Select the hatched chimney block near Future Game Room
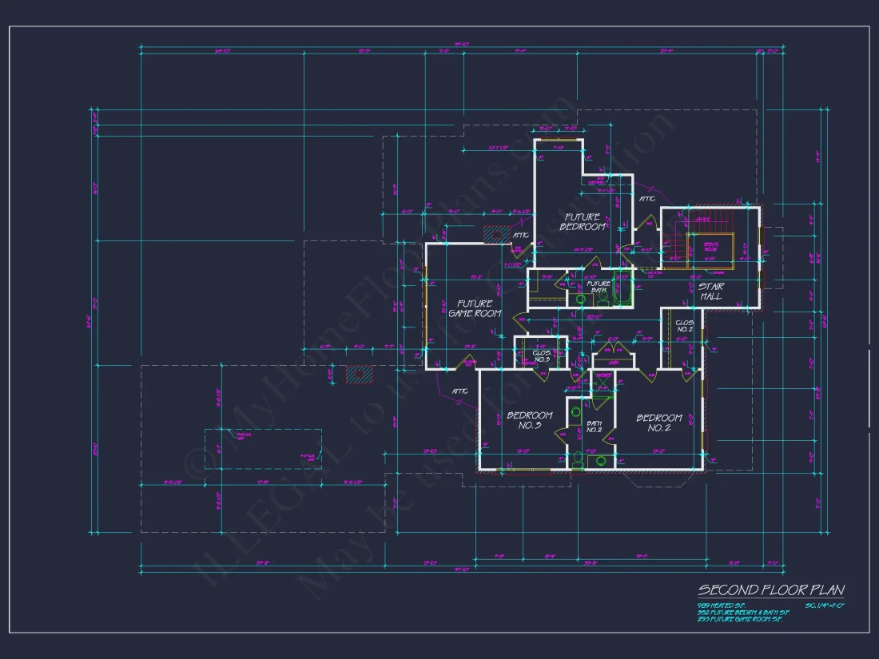The image size is (879, 659). click(359, 373)
